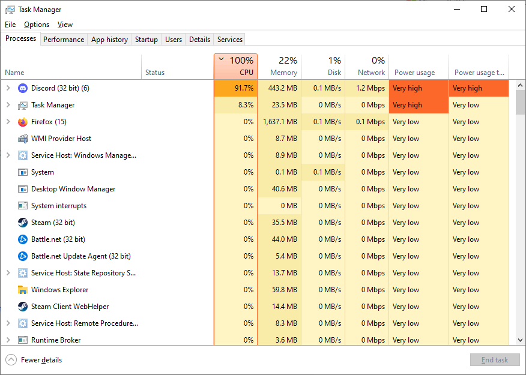The image size is (526, 375).
Task: Expand the Service Host: State Repository row
Action: coord(8,273)
